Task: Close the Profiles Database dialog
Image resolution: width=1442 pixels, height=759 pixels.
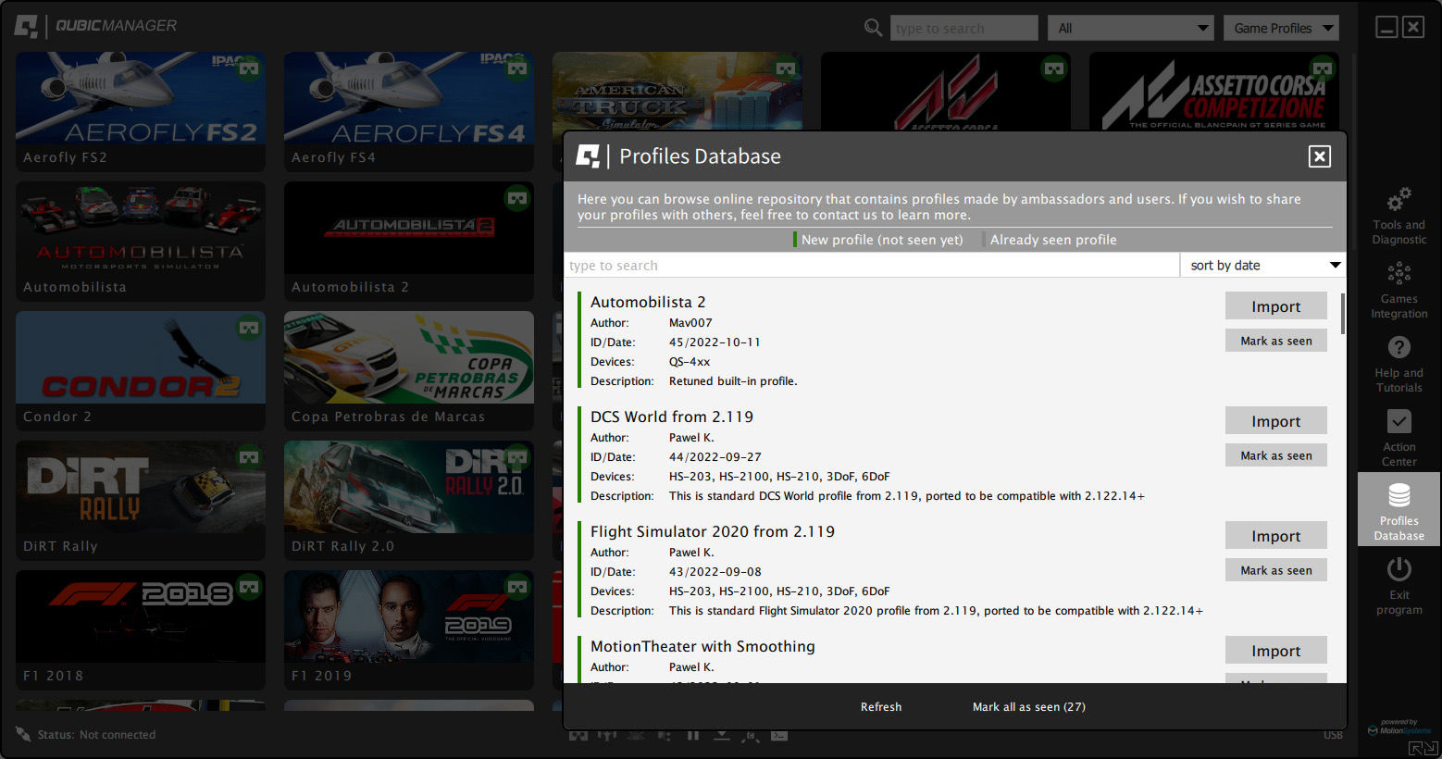Action: pos(1320,156)
